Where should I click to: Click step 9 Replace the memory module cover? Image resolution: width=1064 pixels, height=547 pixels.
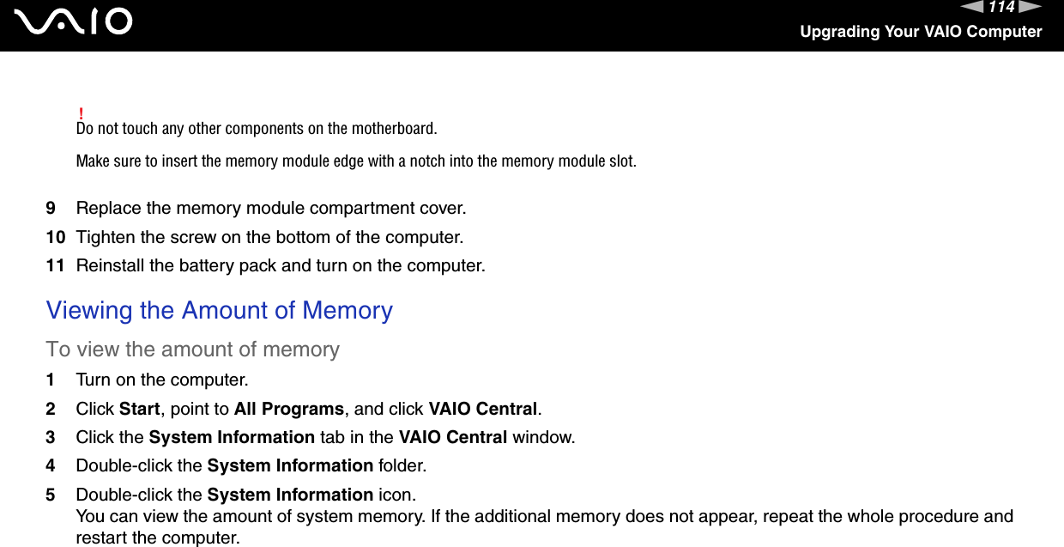(x=271, y=208)
